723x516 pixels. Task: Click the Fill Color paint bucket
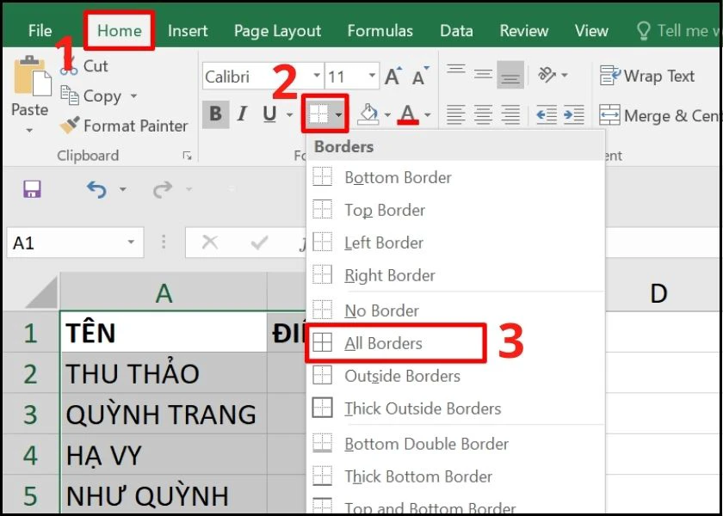369,114
